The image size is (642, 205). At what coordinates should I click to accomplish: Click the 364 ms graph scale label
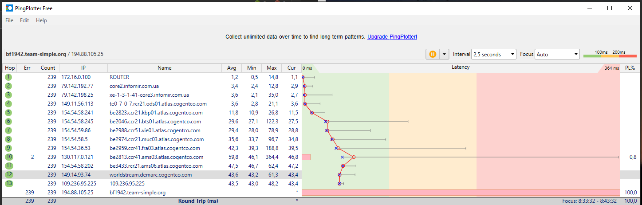pyautogui.click(x=611, y=68)
